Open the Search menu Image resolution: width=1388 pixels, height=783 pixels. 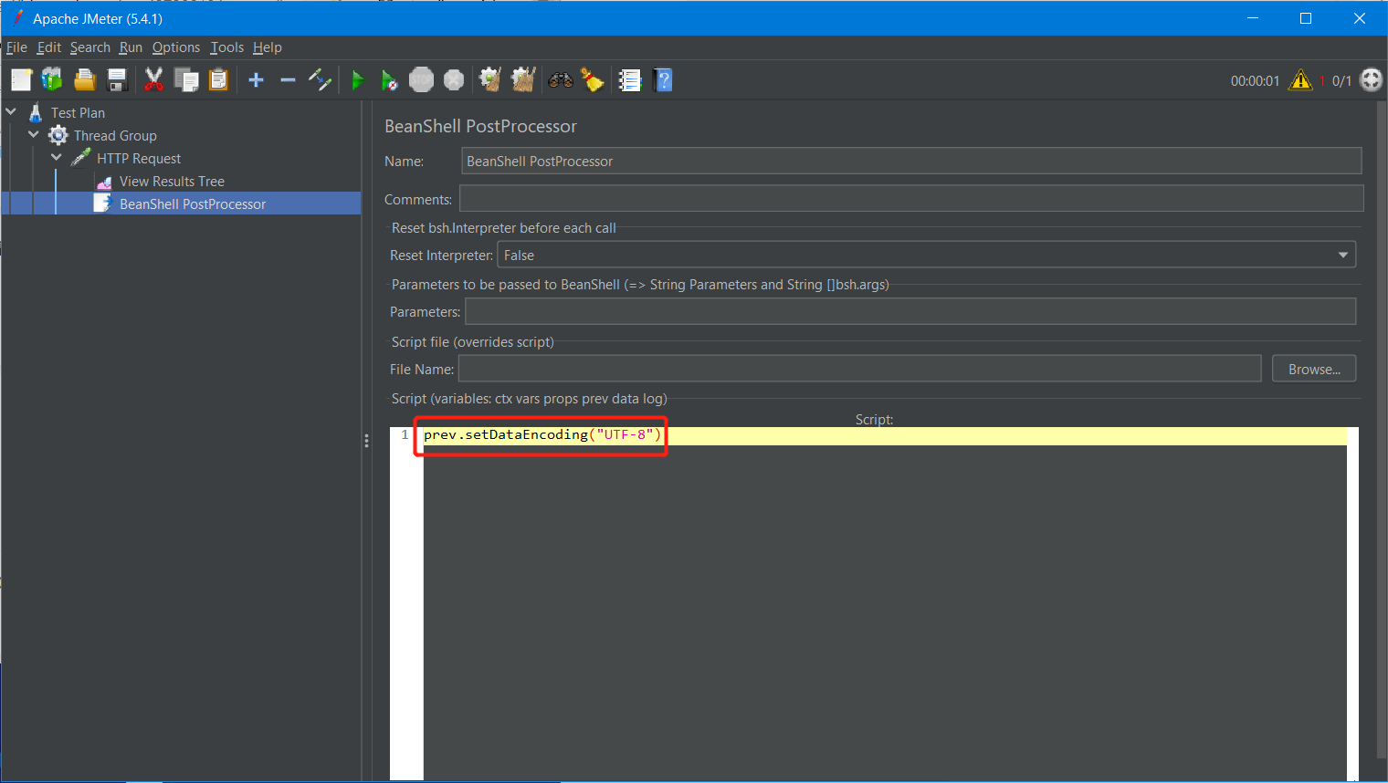pos(90,47)
